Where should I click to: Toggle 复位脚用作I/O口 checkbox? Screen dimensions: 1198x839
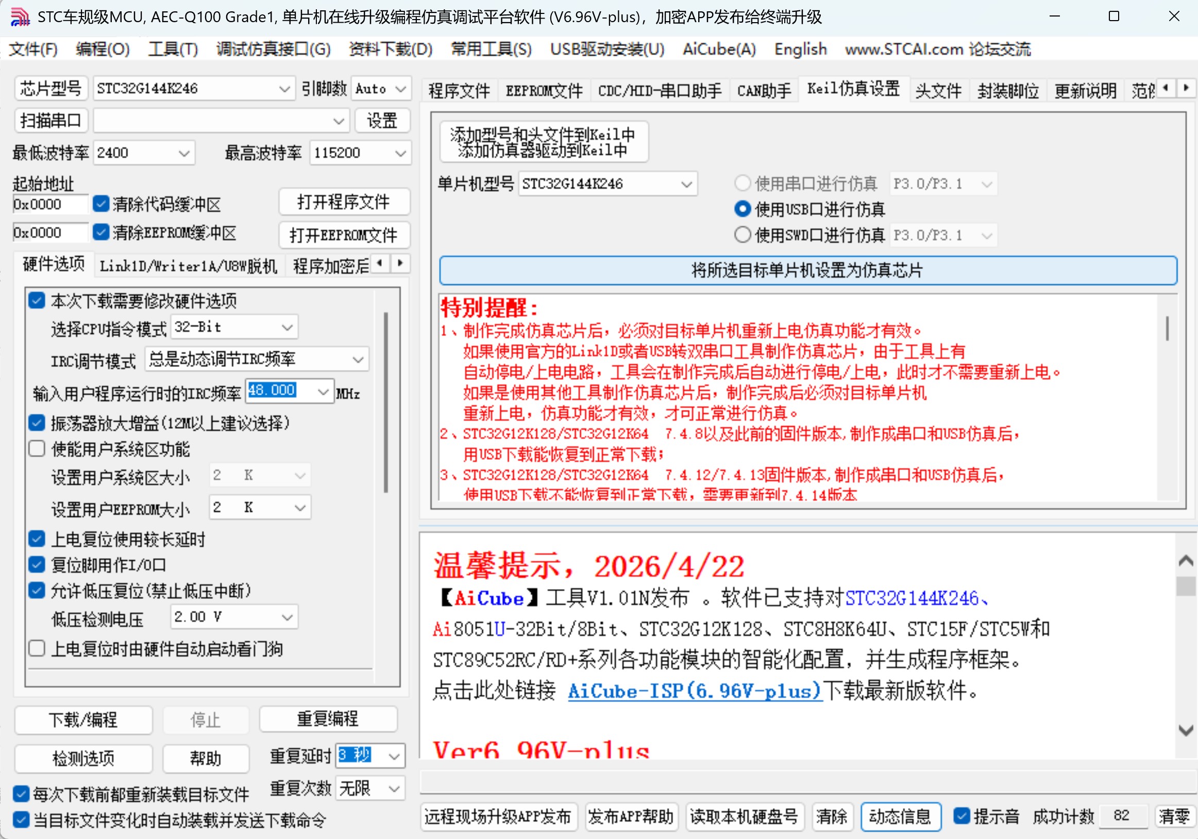(x=37, y=564)
